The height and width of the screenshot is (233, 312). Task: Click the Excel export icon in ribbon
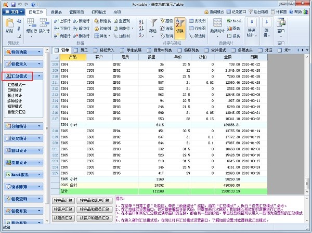pyautogui.click(x=235, y=21)
